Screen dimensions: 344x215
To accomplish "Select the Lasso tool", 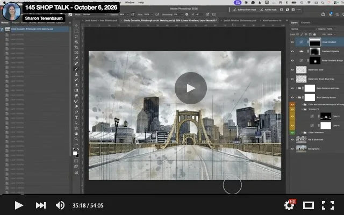I will pos(76,37).
